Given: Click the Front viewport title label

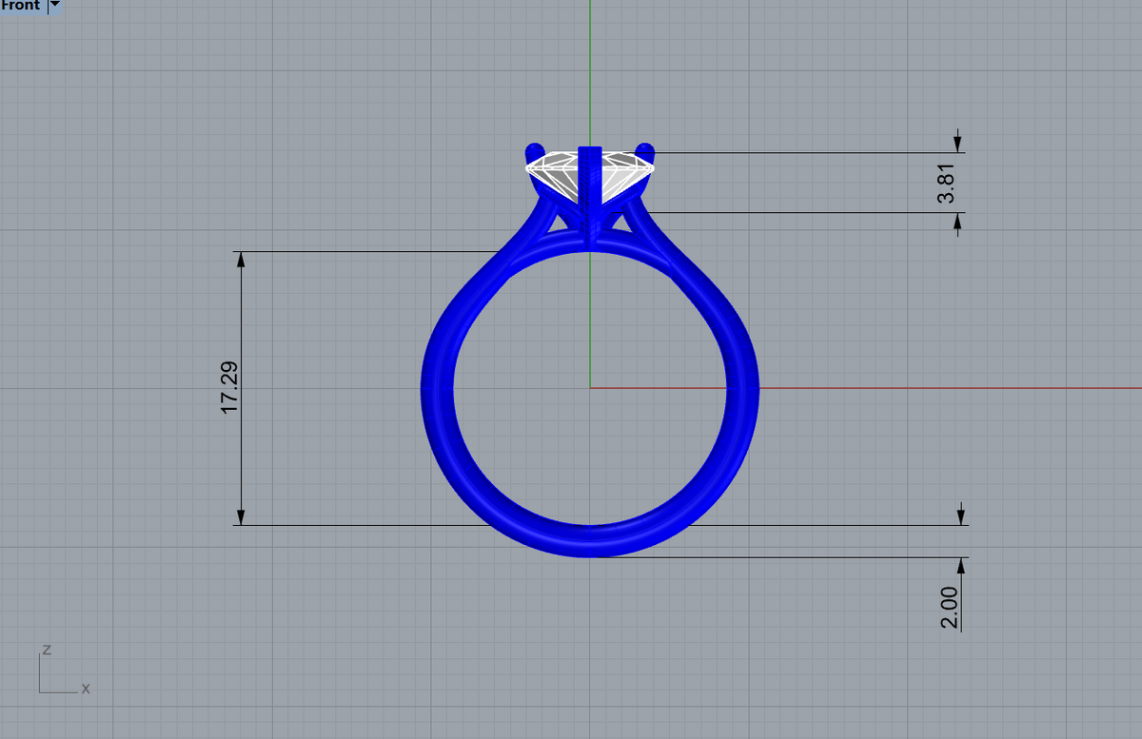Looking at the screenshot, I should tap(21, 6).
